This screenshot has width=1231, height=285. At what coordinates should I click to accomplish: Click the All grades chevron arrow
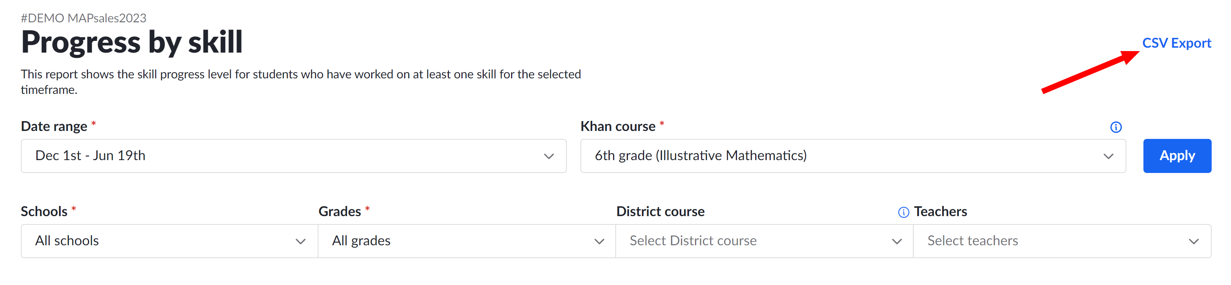pyautogui.click(x=599, y=241)
